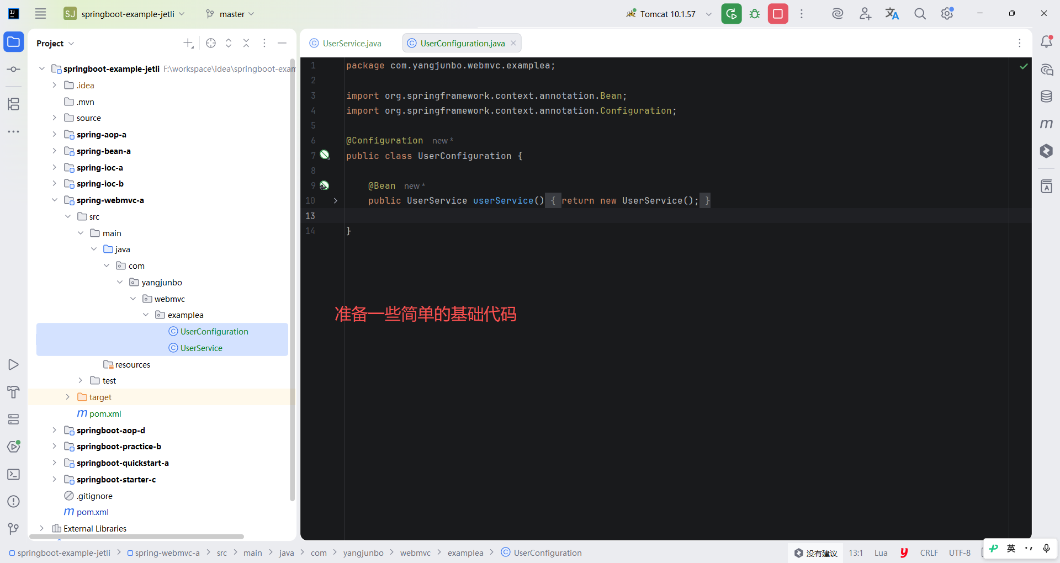Viewport: 1060px width, 563px height.
Task: Click the inspection green checkmark widget
Action: tap(1024, 66)
